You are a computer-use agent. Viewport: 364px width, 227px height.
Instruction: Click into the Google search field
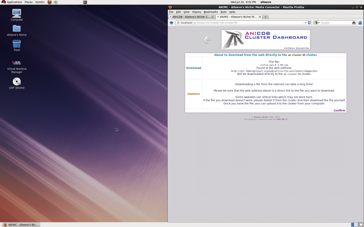(335, 23)
